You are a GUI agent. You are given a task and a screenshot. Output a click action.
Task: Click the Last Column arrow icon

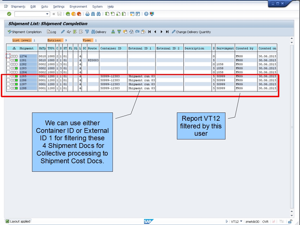(x=167, y=32)
